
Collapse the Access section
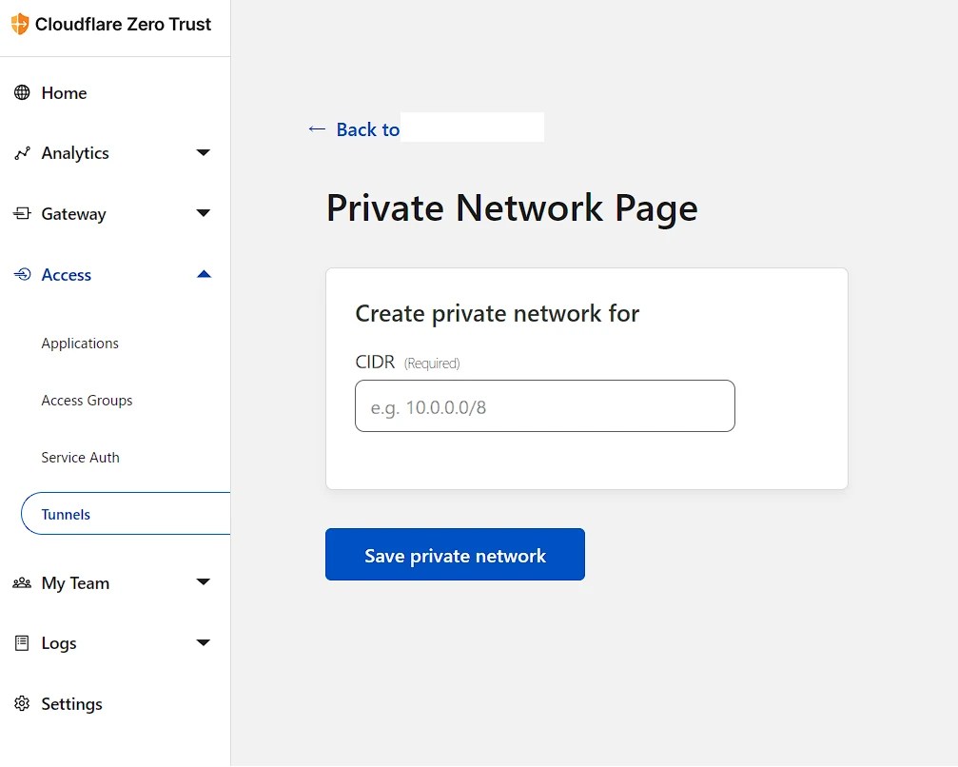pos(203,274)
